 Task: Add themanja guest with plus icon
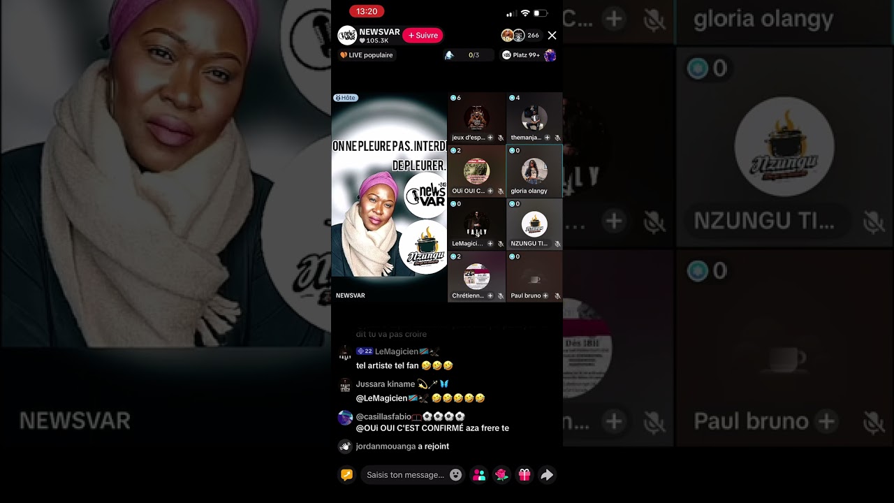(548, 138)
